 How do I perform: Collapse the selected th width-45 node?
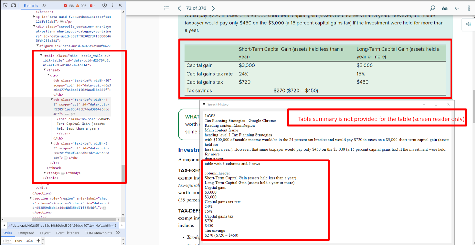coord(52,99)
